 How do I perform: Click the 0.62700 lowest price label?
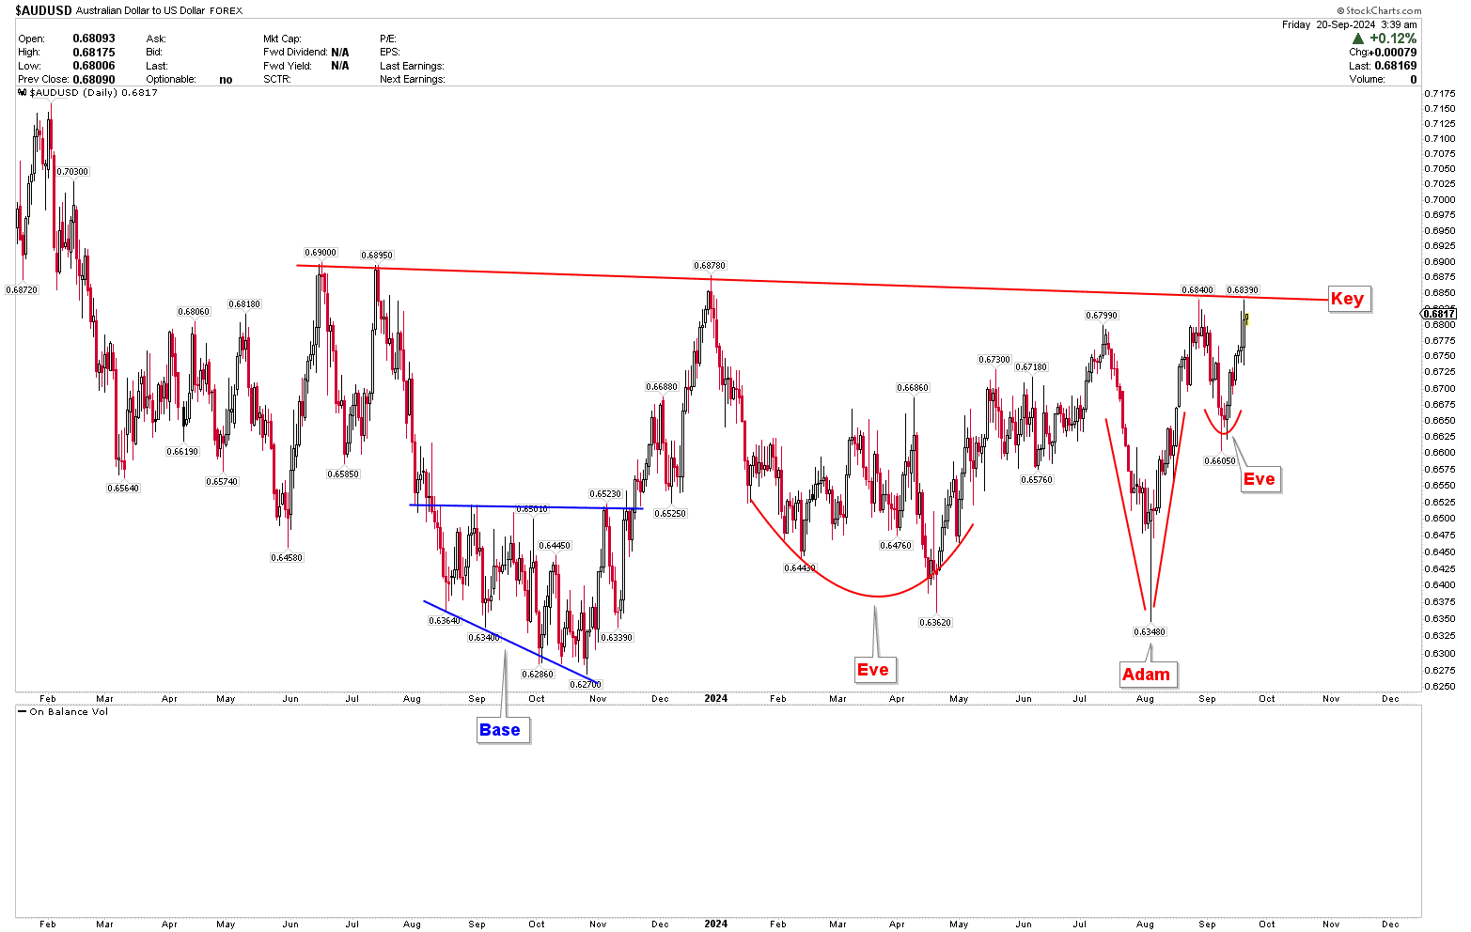click(586, 685)
